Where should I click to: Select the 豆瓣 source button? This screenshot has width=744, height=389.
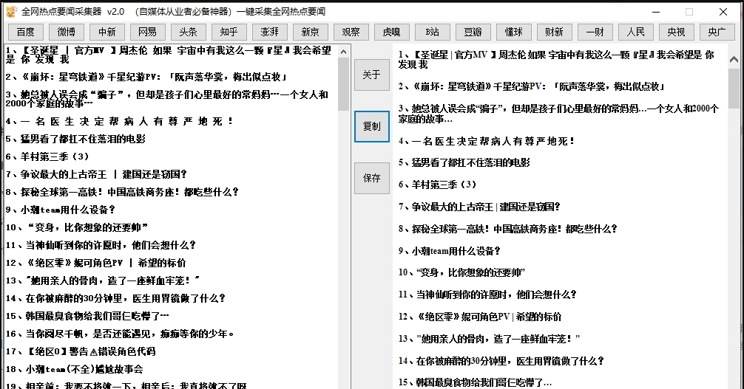[473, 32]
